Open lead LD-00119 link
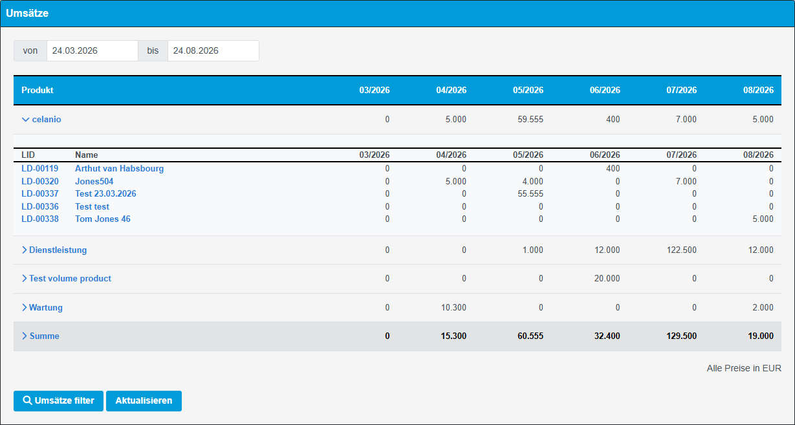Screen dimensions: 795x425 (x=40, y=169)
